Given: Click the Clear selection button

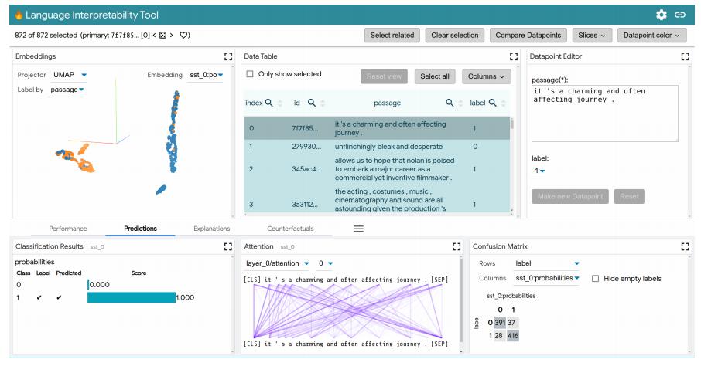Looking at the screenshot, I should point(454,36).
